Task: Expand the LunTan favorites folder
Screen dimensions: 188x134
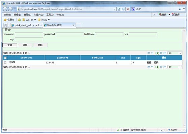Action: [x=29, y=20]
